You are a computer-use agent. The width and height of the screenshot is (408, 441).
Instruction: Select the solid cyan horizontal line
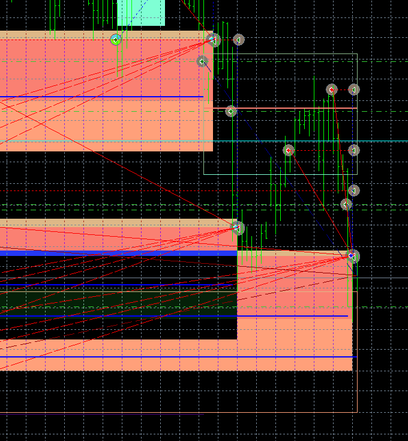click(x=204, y=141)
